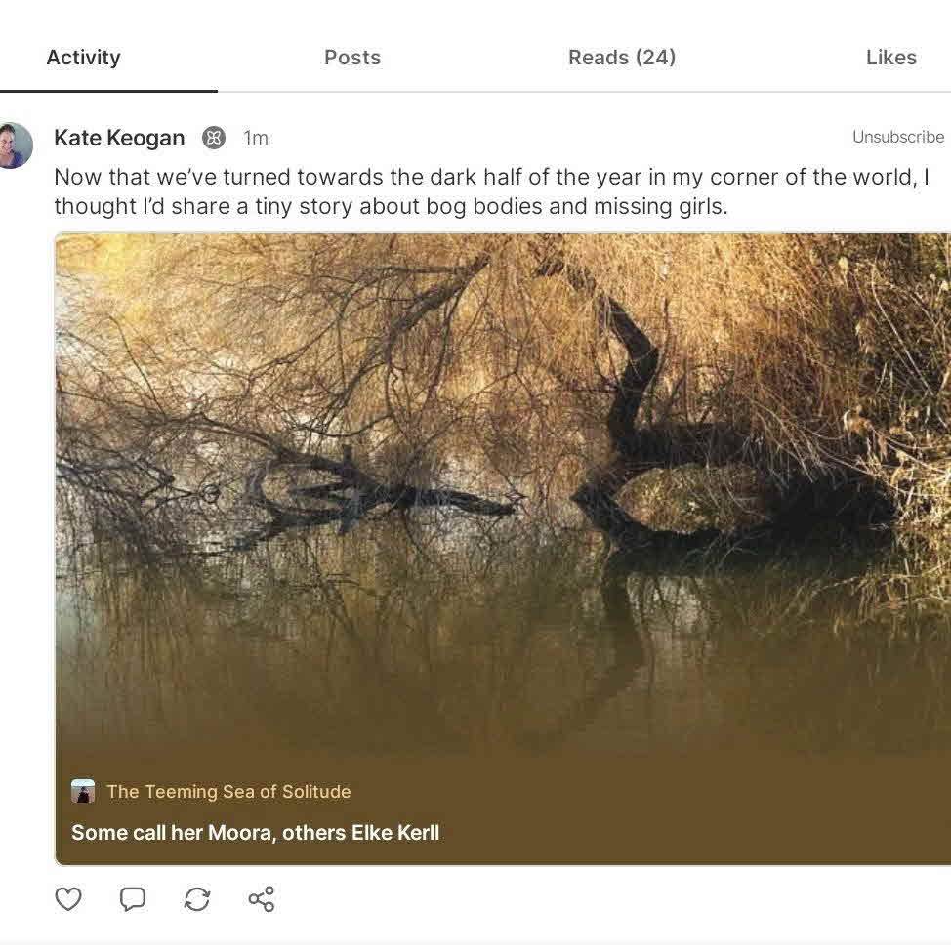Switch to the Activity tab

[84, 58]
